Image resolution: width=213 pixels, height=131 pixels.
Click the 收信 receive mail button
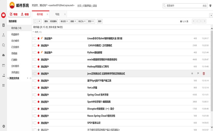(x=25, y=14)
